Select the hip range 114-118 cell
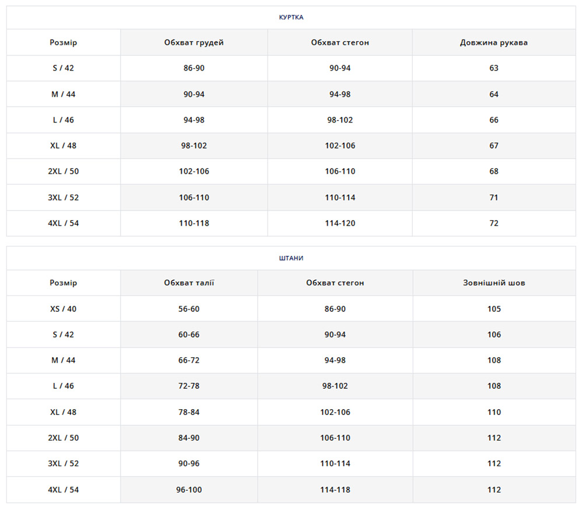Viewport: 583px width, 510px height. 335,490
